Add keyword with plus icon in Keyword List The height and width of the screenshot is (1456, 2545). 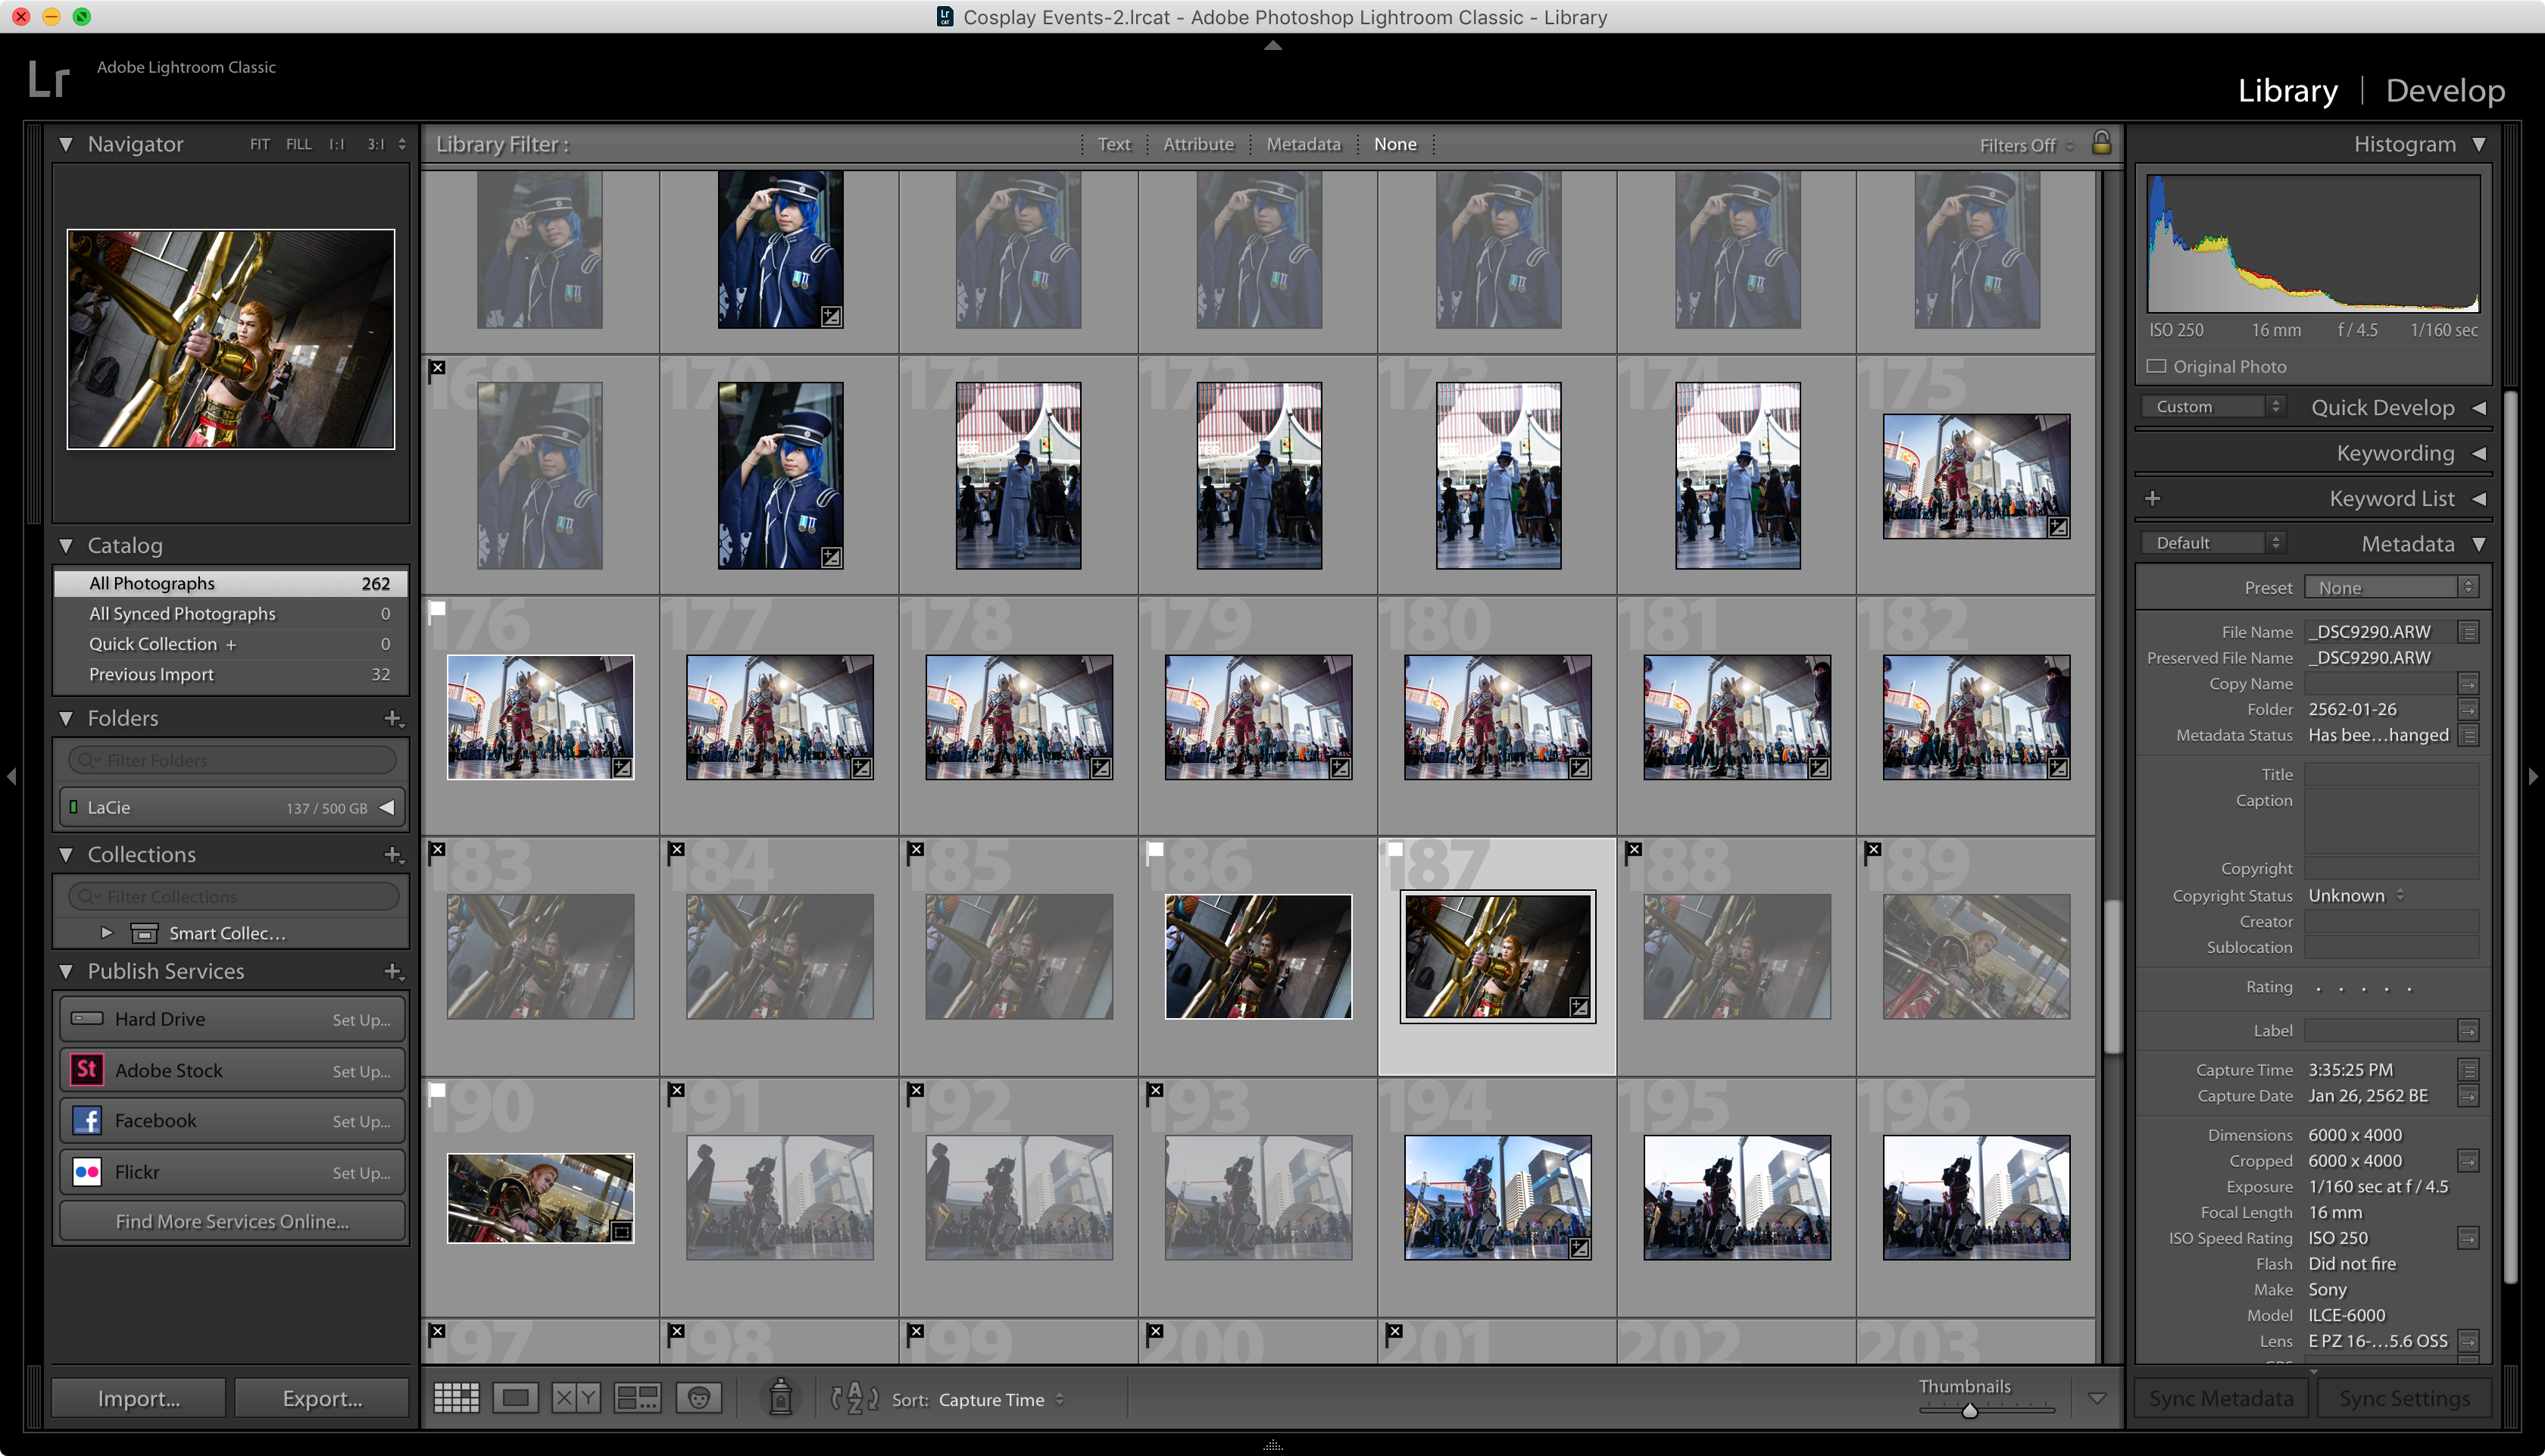tap(2152, 498)
